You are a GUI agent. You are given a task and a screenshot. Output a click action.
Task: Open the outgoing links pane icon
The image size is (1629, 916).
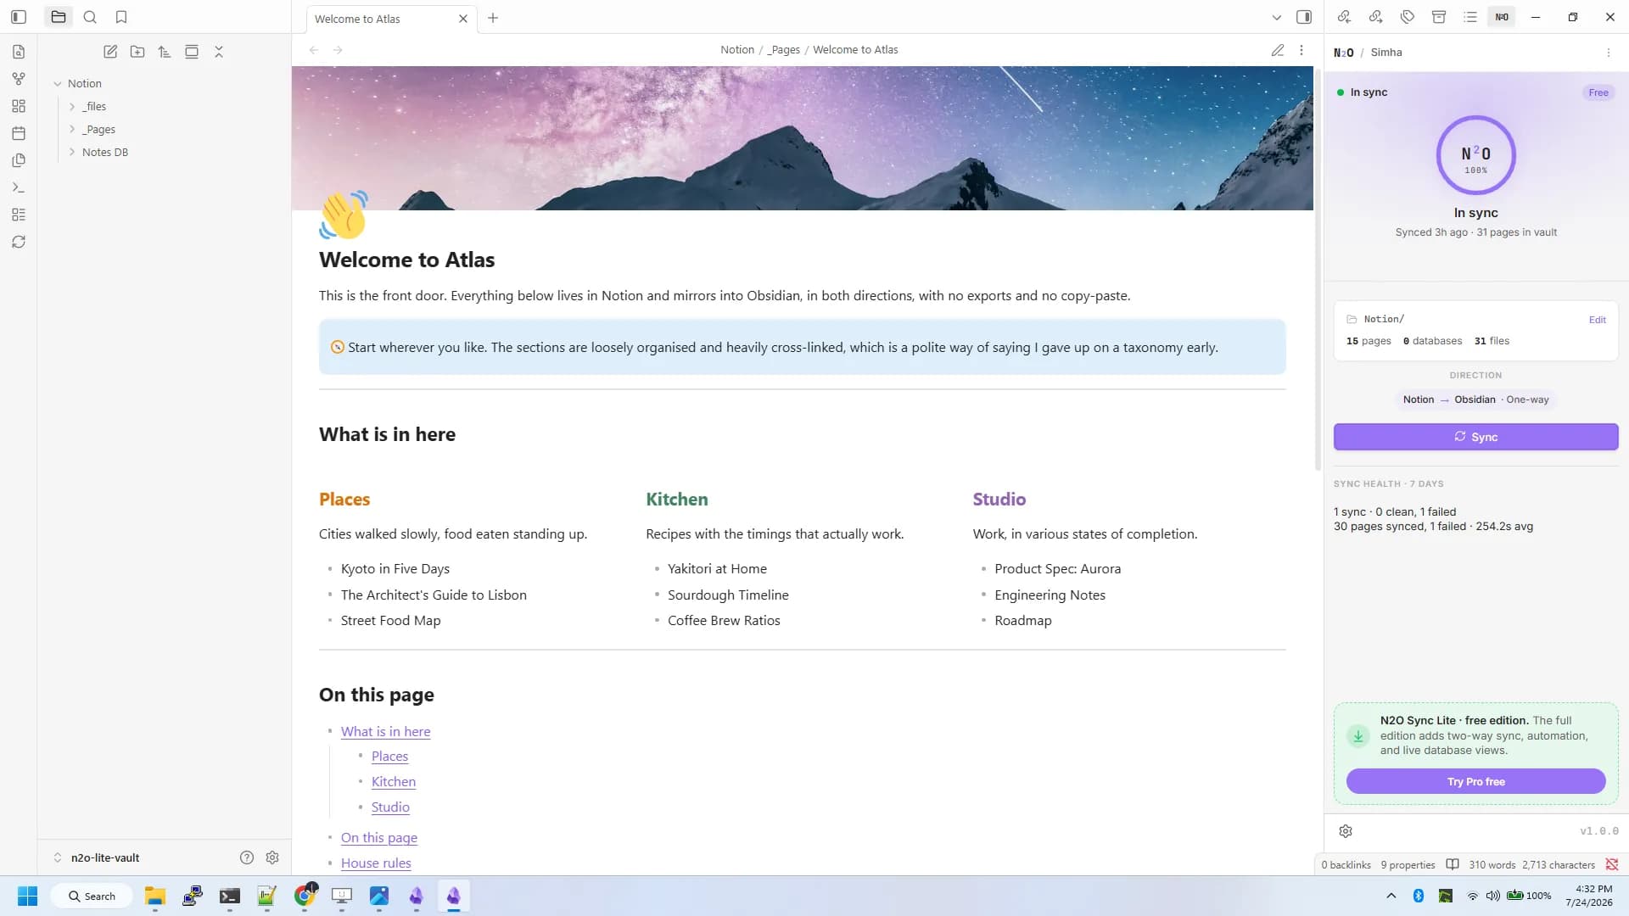1375,17
